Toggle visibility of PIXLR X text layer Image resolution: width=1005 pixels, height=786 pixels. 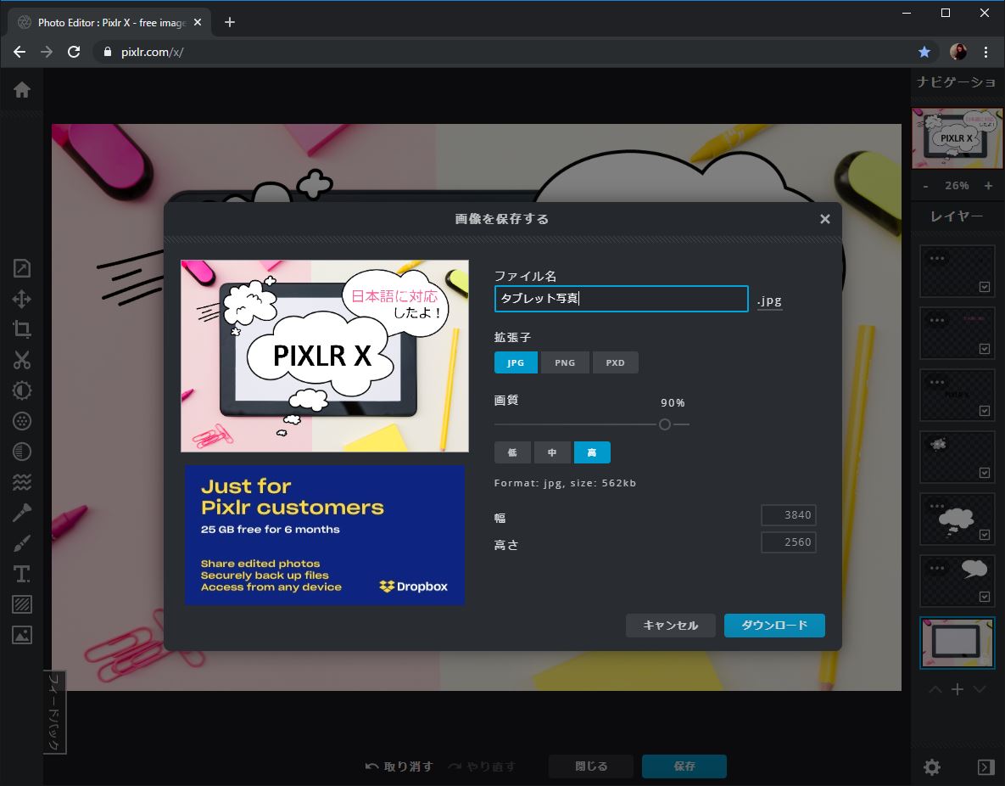coord(985,411)
